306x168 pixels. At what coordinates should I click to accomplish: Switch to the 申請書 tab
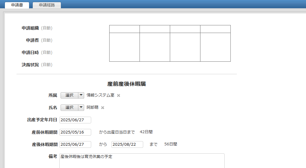pyautogui.click(x=17, y=5)
